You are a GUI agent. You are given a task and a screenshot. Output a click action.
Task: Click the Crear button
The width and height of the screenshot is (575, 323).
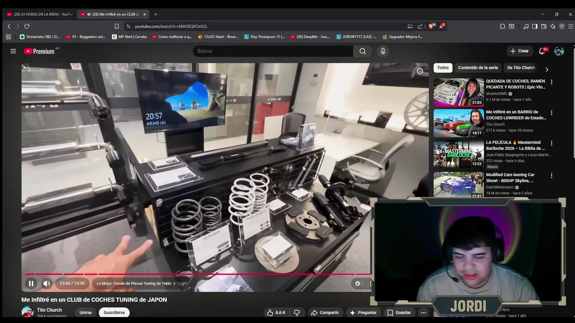tap(520, 51)
